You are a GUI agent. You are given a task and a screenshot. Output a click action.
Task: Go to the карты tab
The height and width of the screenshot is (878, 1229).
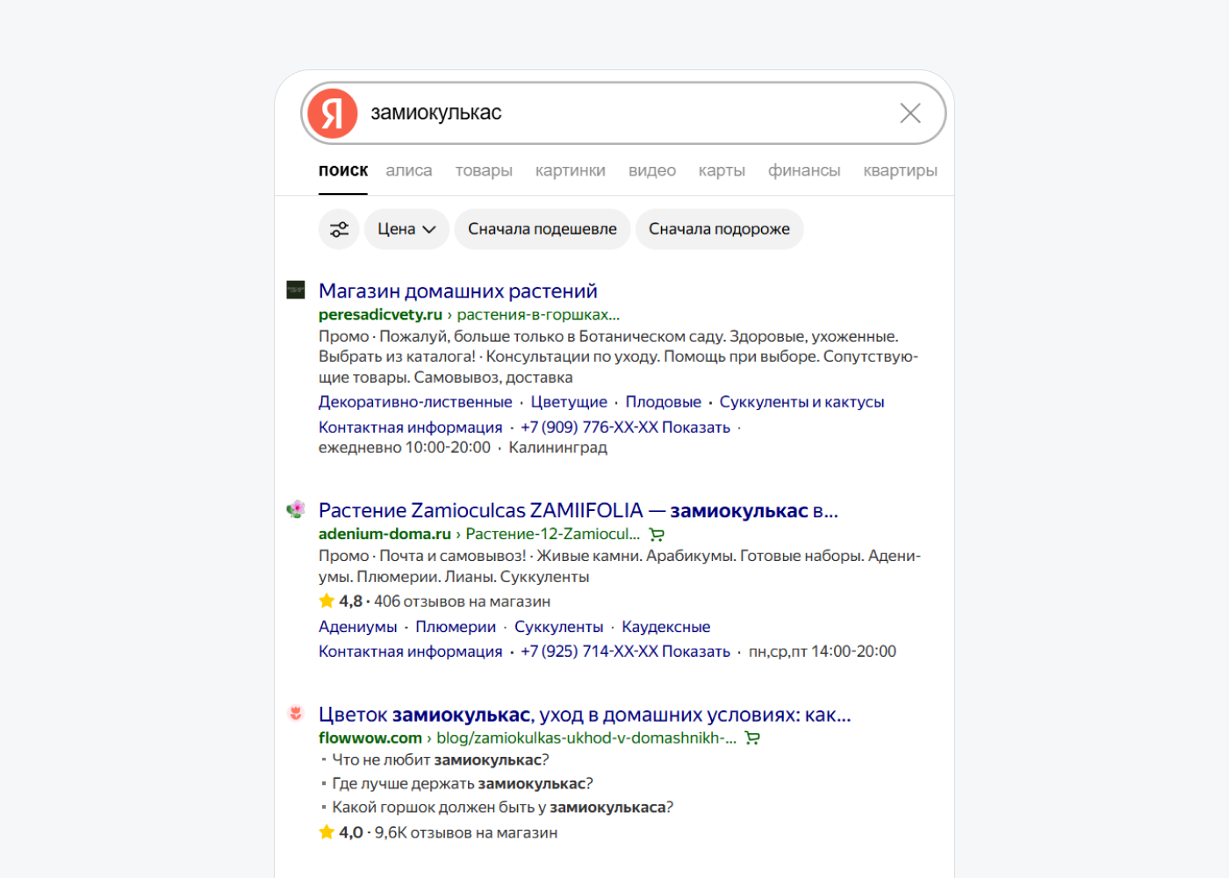722,170
